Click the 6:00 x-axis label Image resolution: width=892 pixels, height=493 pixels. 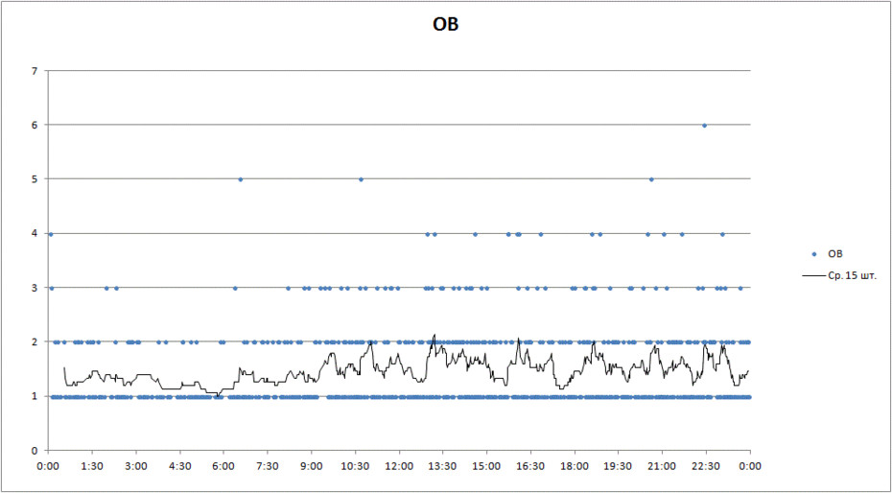point(223,466)
